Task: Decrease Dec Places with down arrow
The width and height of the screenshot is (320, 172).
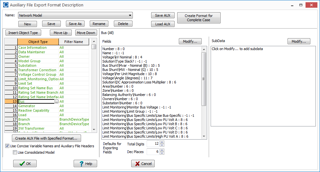Action: pyautogui.click(x=162, y=153)
